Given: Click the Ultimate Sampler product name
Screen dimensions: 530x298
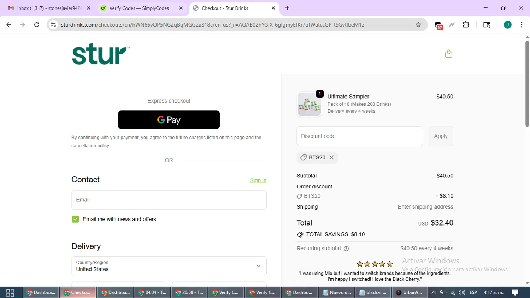Looking at the screenshot, I should tap(348, 97).
